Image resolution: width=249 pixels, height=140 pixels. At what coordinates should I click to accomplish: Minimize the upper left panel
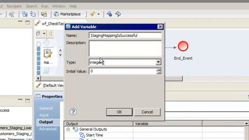20,21
